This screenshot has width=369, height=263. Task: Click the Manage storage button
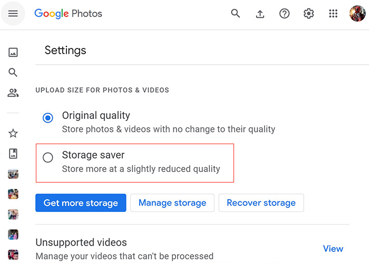click(172, 203)
